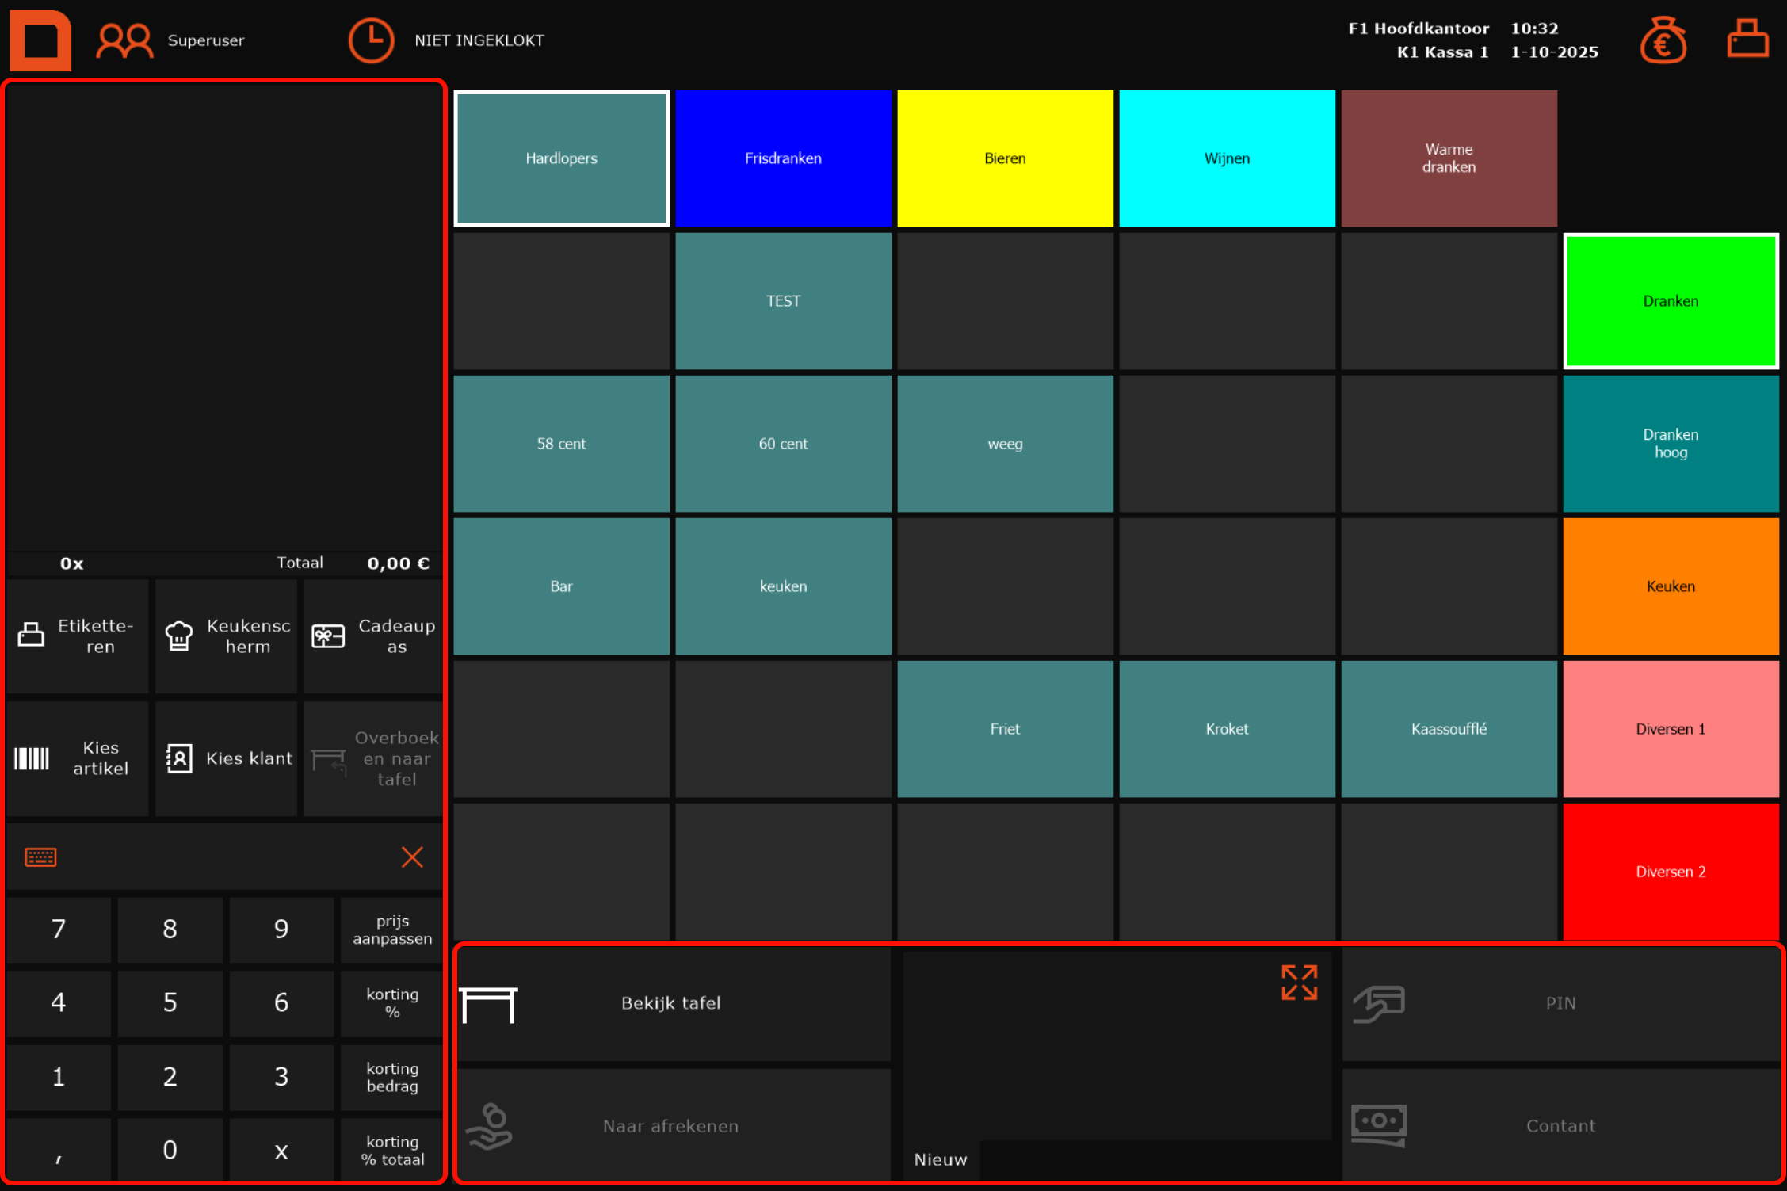Tap the prijs aanpassen key
The width and height of the screenshot is (1787, 1191).
coord(392,930)
